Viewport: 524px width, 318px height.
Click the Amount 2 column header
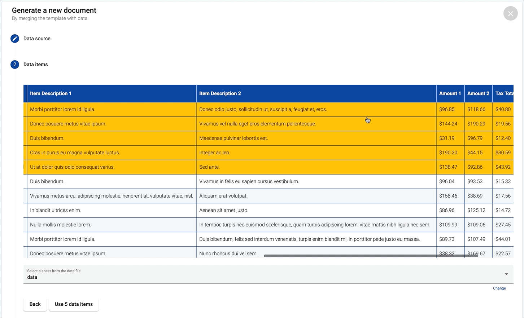pos(478,94)
